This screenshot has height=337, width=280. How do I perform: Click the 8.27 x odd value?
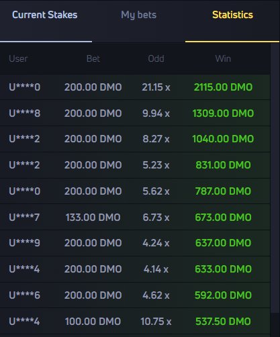click(x=156, y=139)
